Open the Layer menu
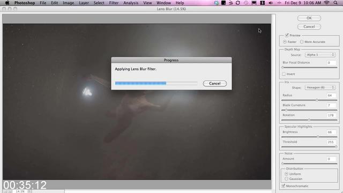Screen dimensions: 343x193 tap(84, 3)
